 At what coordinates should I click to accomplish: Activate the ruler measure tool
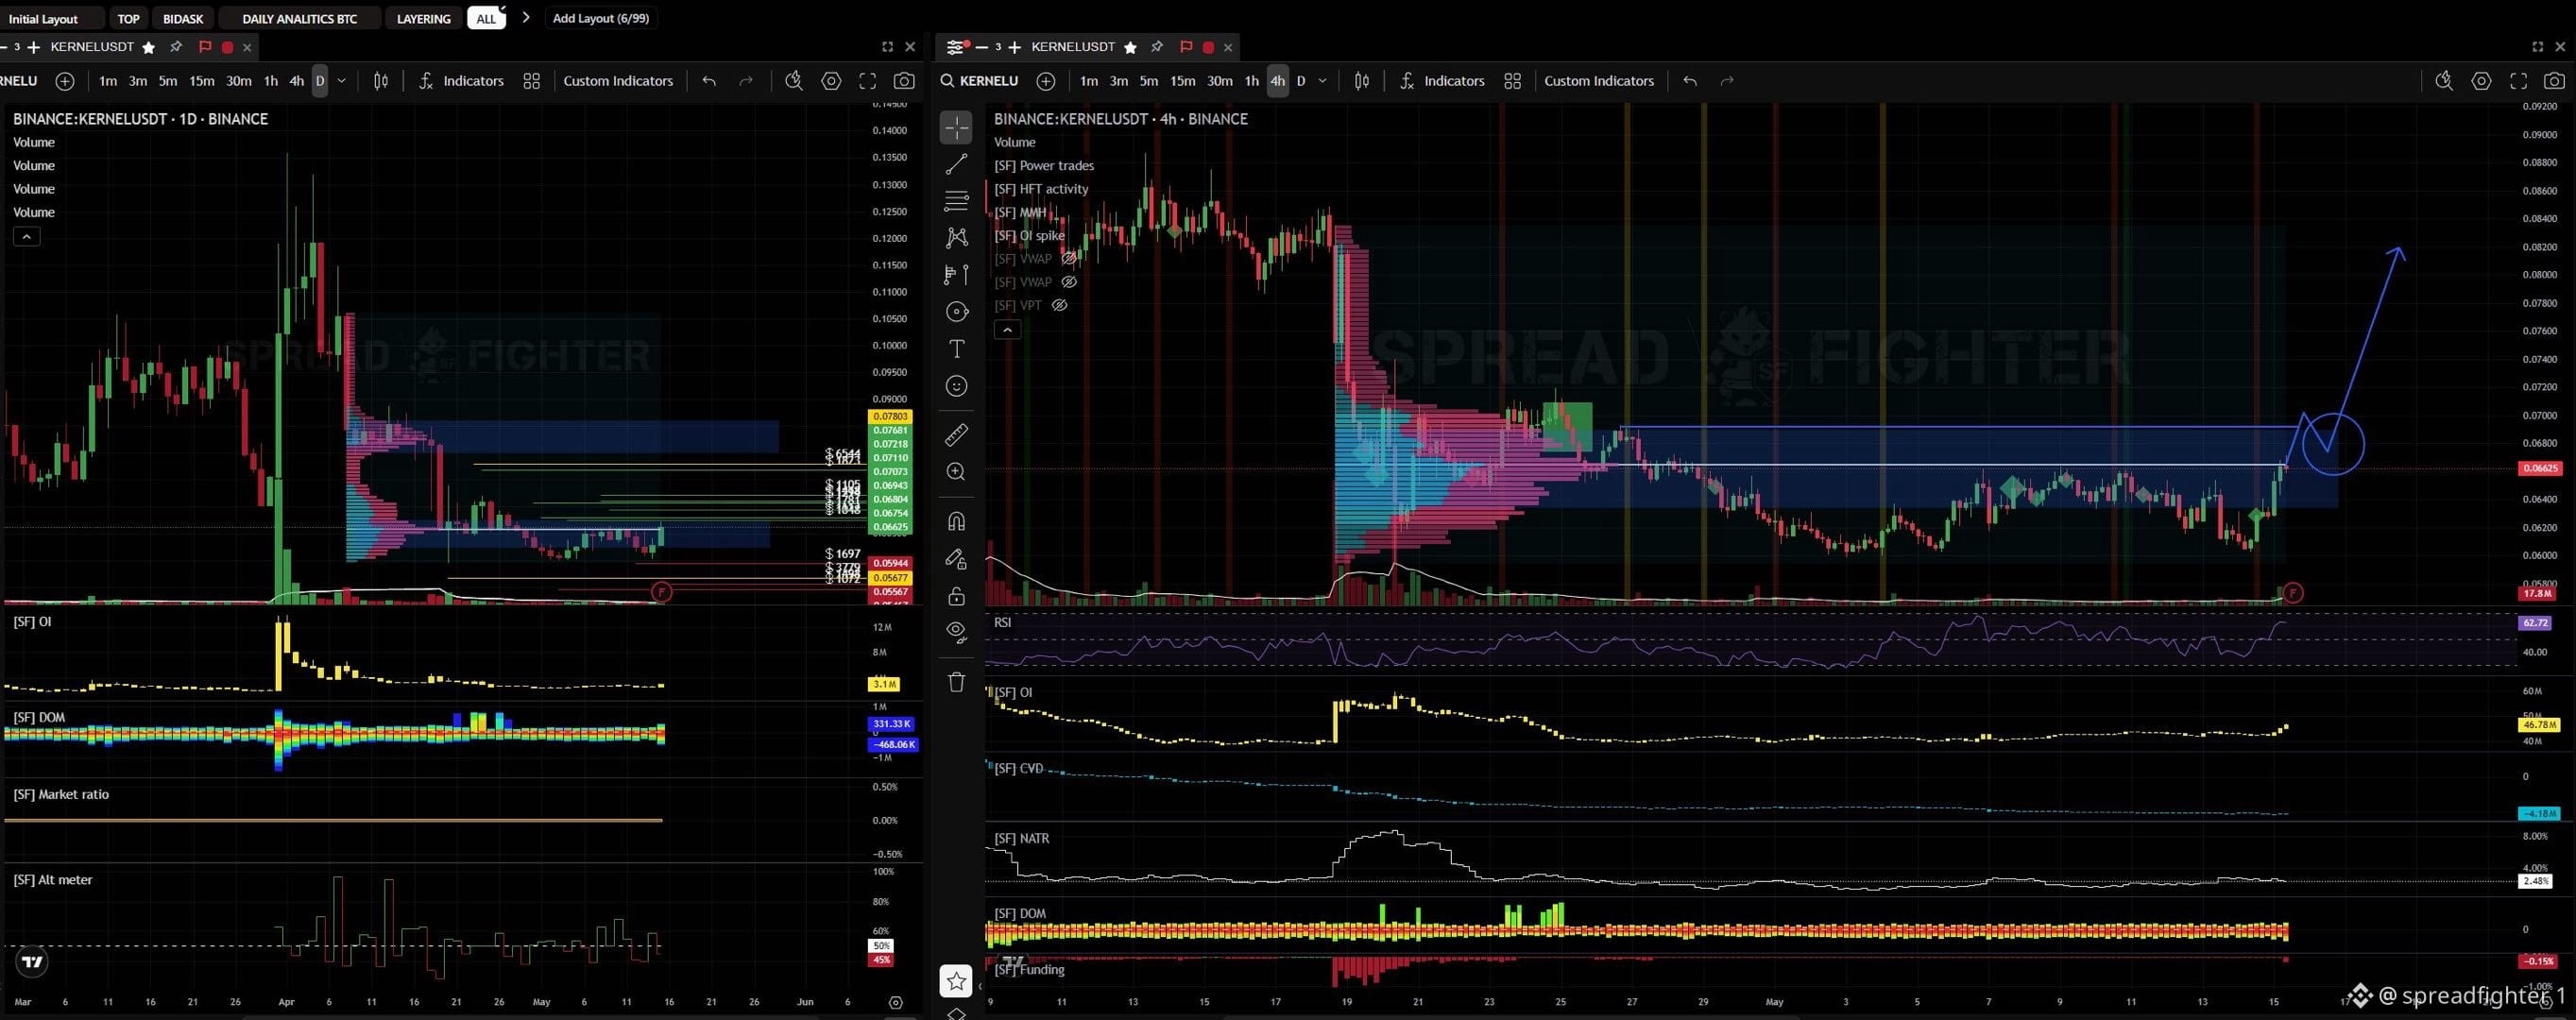[x=956, y=435]
